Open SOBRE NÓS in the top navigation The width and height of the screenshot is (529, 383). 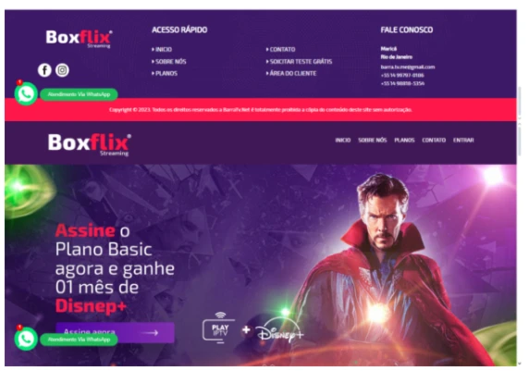tap(373, 140)
